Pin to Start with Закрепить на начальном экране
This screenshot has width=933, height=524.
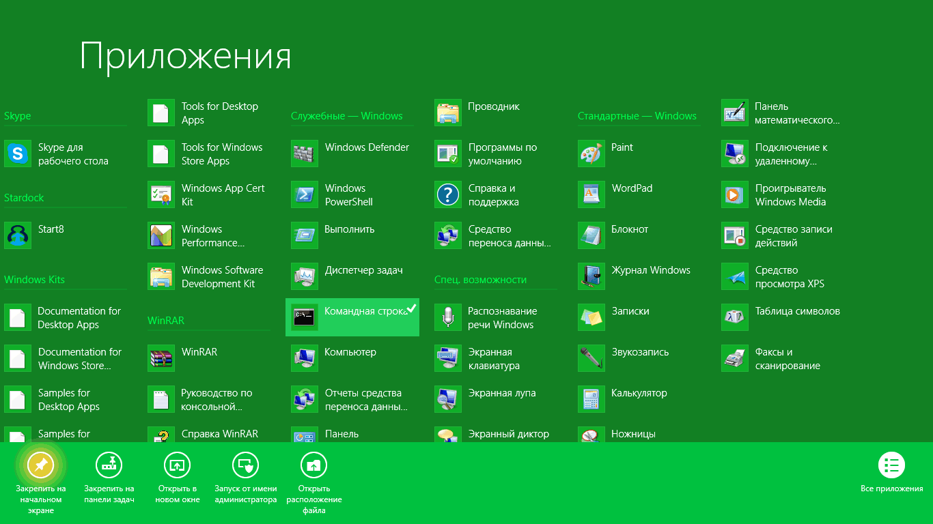pos(41,482)
